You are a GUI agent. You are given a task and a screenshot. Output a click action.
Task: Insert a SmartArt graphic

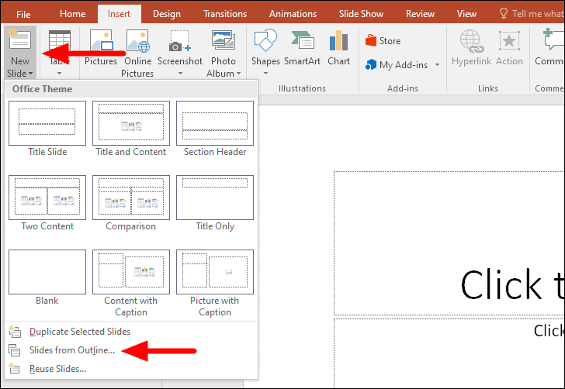(x=302, y=47)
